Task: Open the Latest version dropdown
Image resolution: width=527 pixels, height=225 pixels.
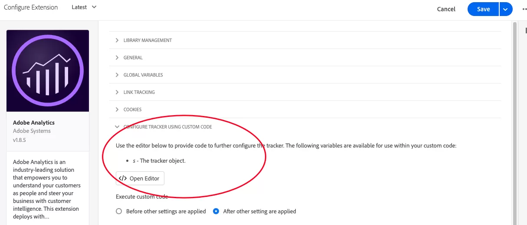Action: tap(84, 7)
